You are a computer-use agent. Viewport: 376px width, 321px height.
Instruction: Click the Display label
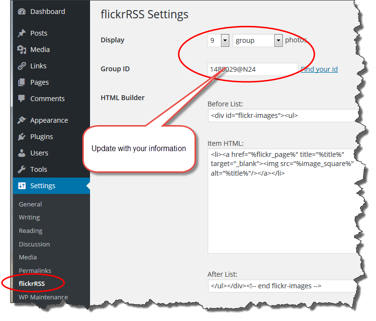click(113, 40)
